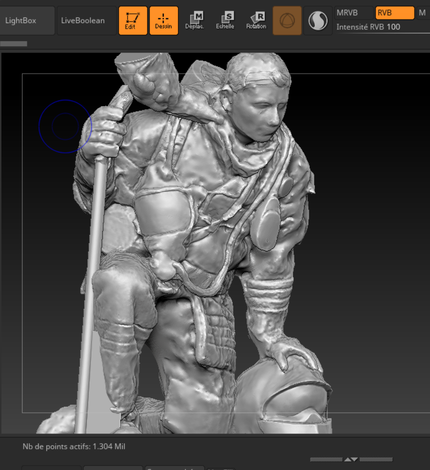Toggle Edit mode off
This screenshot has height=470, width=430.
coord(133,21)
